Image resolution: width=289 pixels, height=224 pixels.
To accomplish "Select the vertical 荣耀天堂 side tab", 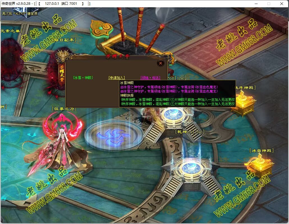I will [x=61, y=73].
